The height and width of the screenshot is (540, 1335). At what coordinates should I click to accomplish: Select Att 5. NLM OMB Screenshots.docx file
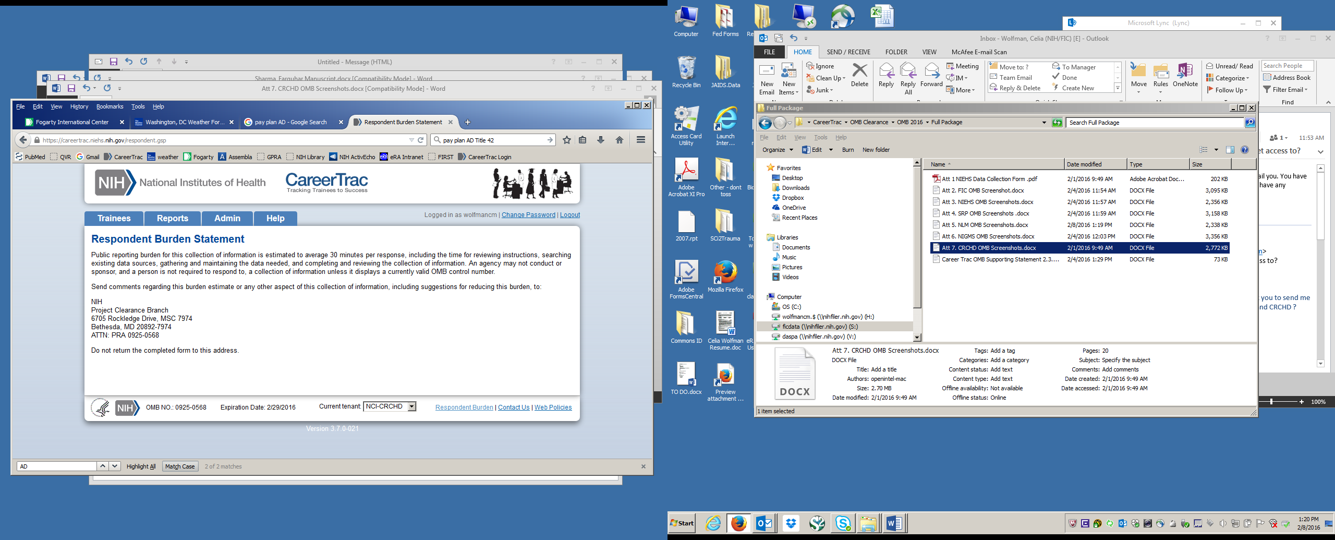[x=1079, y=225]
